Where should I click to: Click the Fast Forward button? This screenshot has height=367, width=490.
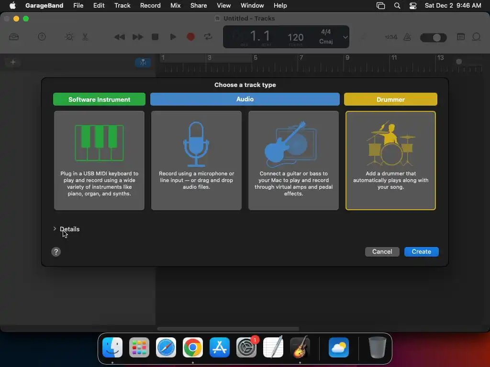tap(137, 37)
